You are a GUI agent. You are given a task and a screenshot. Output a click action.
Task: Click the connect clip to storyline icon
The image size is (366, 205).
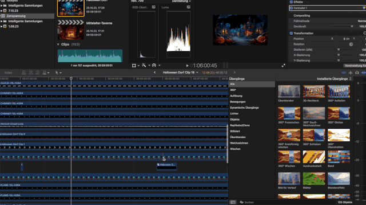[x=24, y=73]
